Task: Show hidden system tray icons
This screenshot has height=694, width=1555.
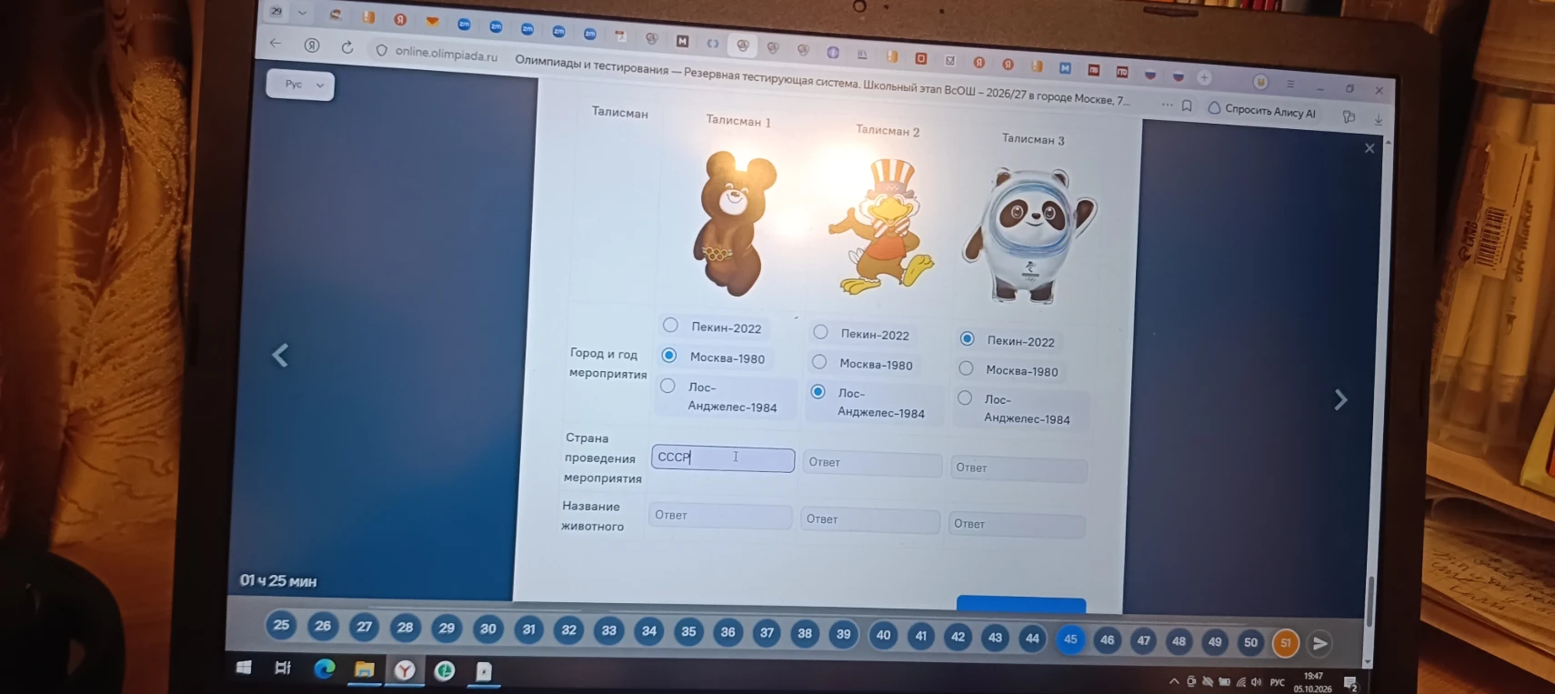Action: click(1173, 680)
